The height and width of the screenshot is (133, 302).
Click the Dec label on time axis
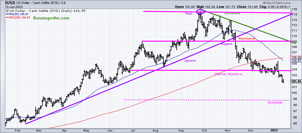pos(251,130)
